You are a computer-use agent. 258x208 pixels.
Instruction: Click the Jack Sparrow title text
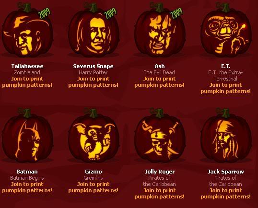tap(225, 172)
